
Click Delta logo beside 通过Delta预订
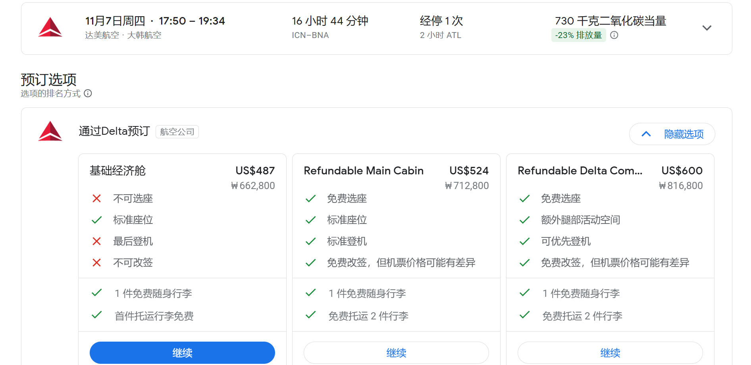50,131
